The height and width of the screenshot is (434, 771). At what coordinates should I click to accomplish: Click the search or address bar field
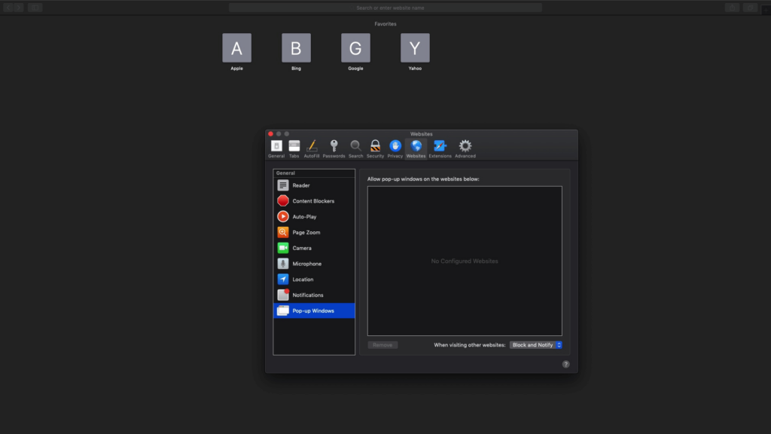[385, 7]
